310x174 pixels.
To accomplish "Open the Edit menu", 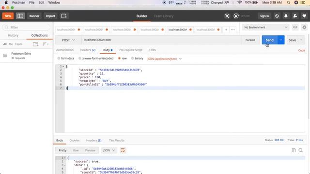I will [x=41, y=2].
